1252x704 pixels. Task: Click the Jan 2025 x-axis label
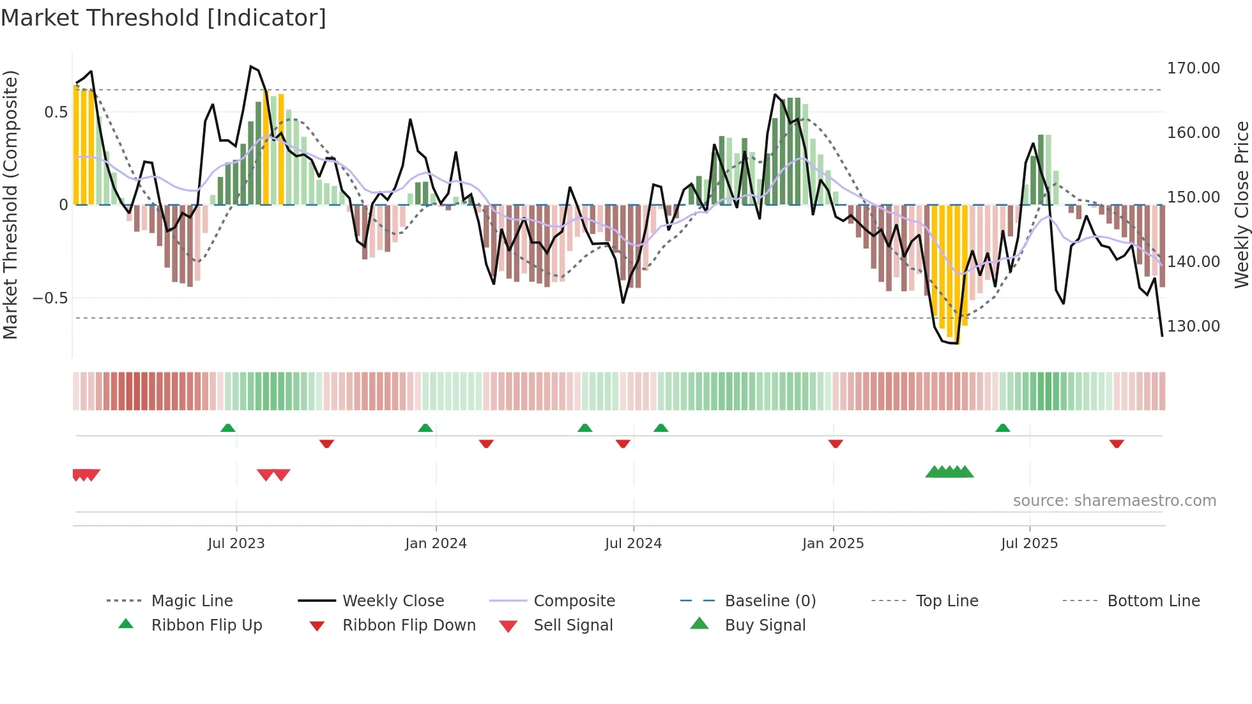[x=833, y=544]
